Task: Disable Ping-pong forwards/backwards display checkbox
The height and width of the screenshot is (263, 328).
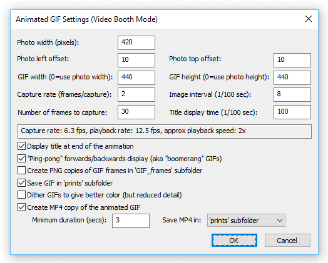Action: (x=21, y=159)
